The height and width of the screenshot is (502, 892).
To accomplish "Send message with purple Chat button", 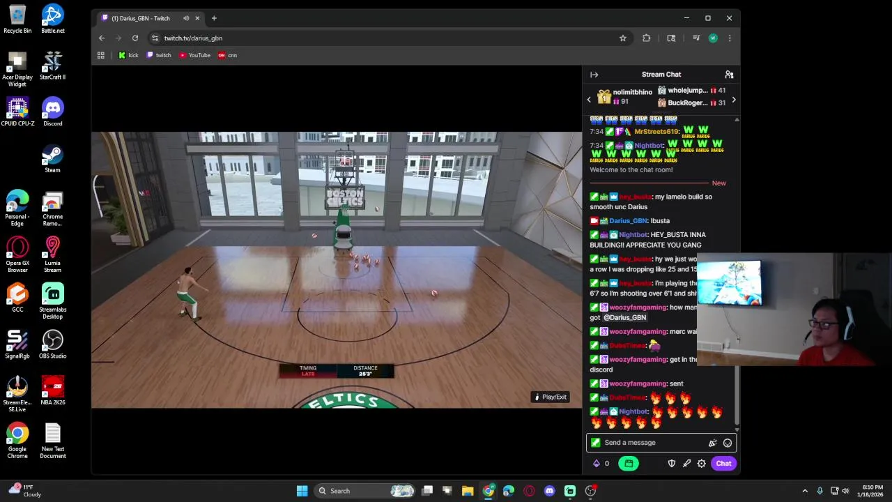I will coord(723,463).
